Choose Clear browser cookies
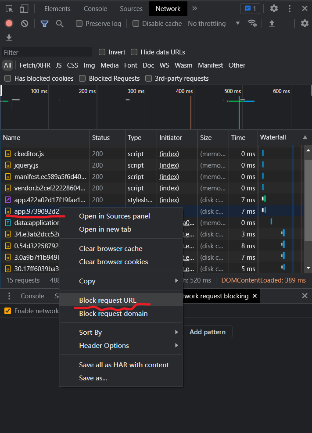 coord(121,262)
